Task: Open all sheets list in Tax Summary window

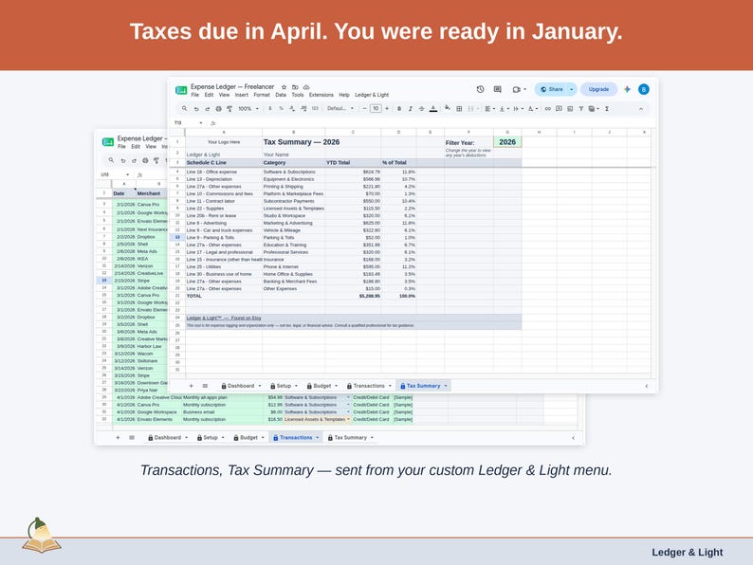Action: 205,386
